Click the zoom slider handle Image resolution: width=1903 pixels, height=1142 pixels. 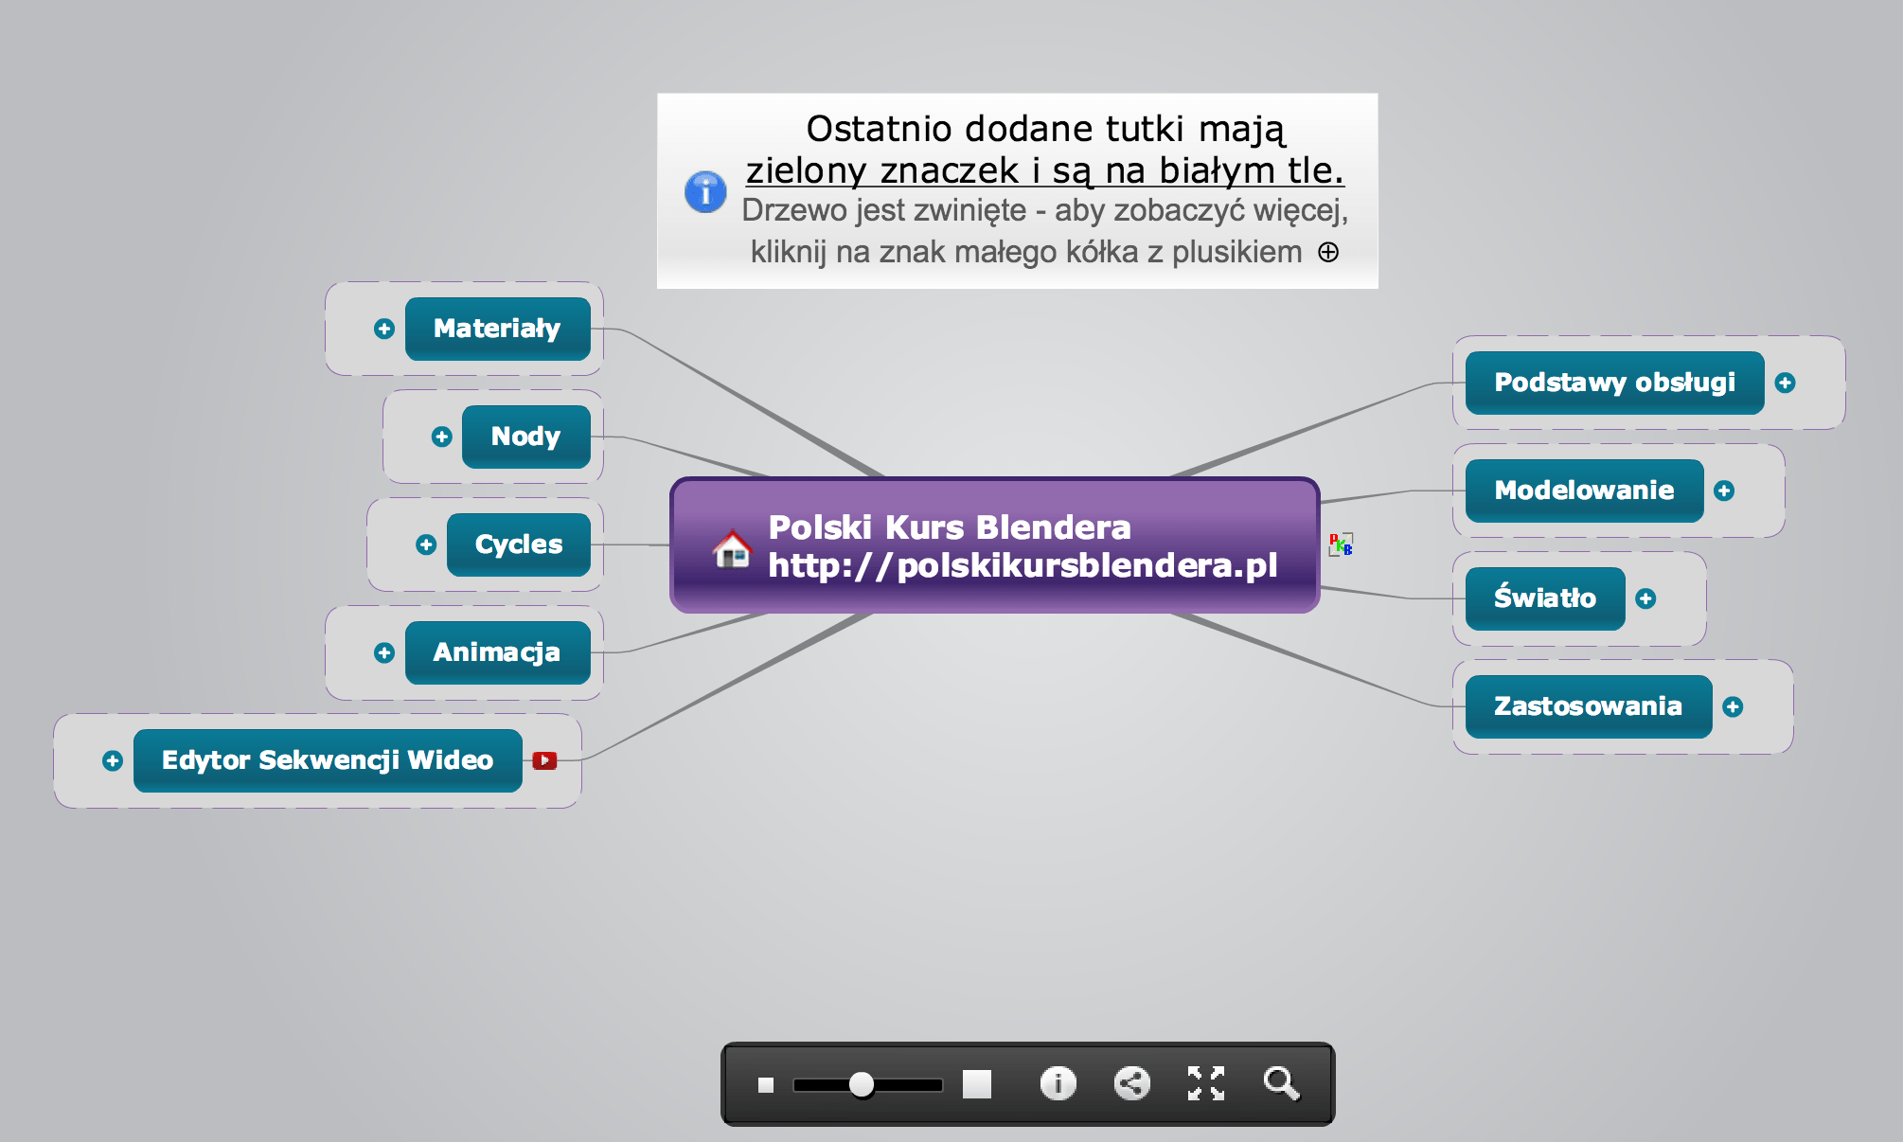pyautogui.click(x=862, y=1084)
